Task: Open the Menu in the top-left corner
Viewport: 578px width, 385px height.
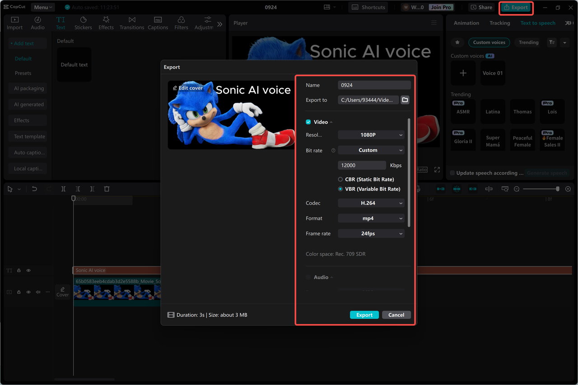Action: pyautogui.click(x=42, y=7)
